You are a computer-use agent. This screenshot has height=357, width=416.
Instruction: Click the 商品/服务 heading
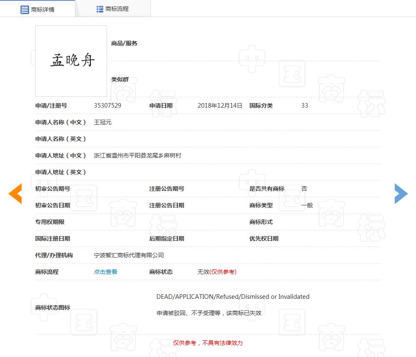click(x=124, y=43)
